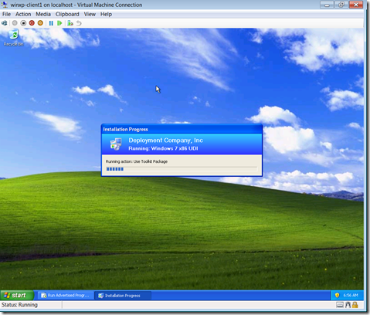Open the Clipboard menu
The image size is (370, 315).
[x=67, y=14]
